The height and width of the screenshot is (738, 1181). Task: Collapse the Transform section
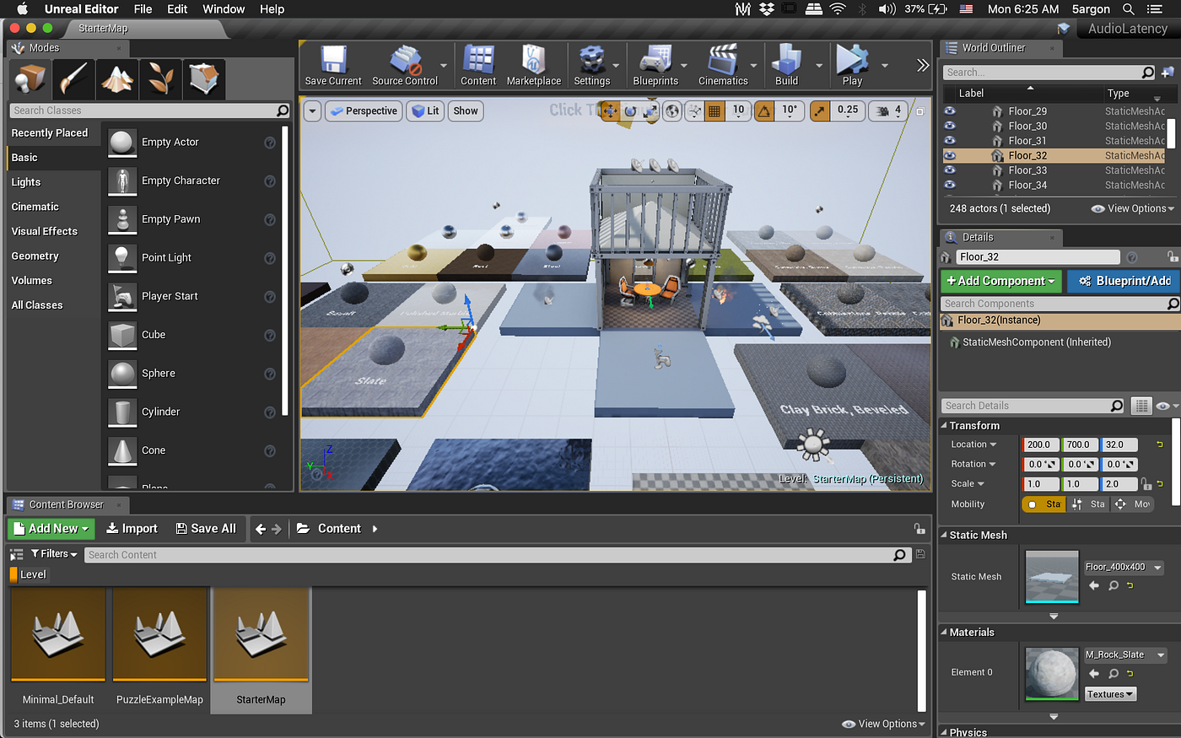click(944, 426)
